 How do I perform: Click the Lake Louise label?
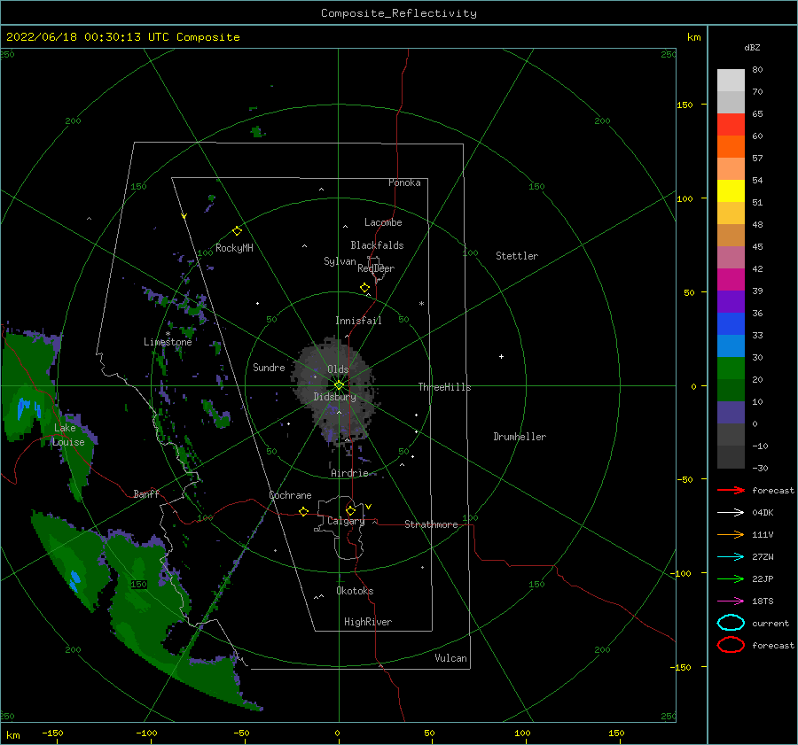[x=68, y=435]
